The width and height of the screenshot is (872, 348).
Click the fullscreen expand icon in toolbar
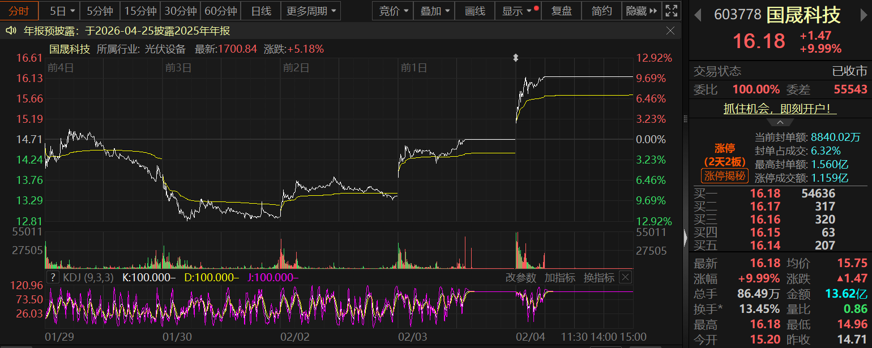click(x=672, y=11)
